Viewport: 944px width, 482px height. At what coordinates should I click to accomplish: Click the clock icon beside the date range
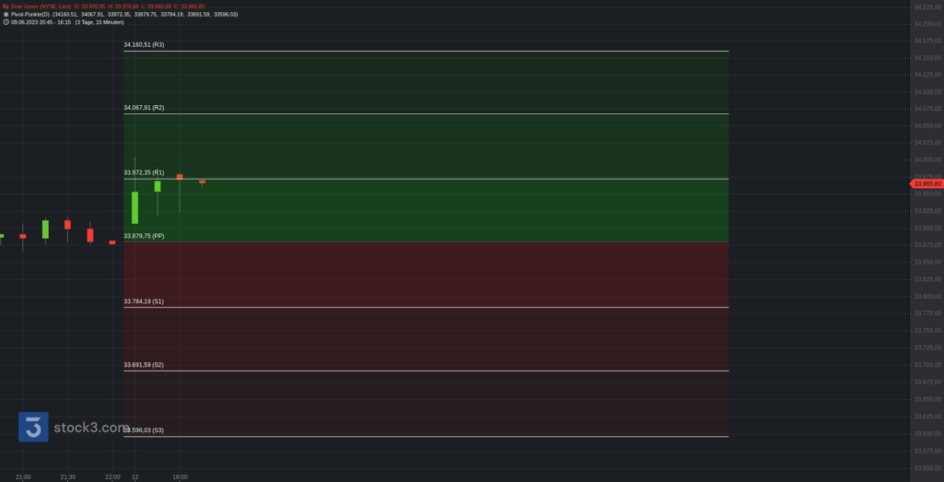(x=6, y=22)
